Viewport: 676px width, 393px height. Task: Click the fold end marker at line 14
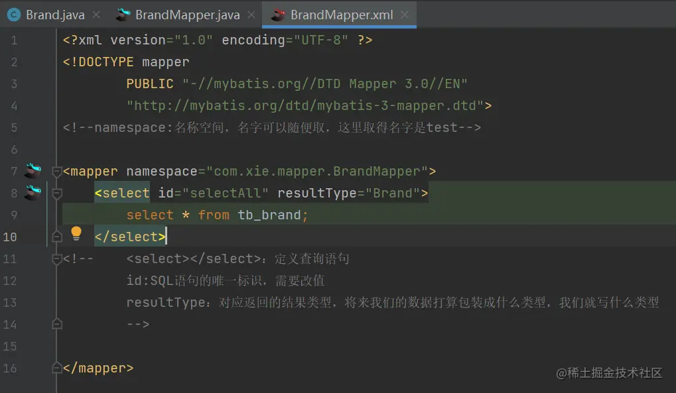click(56, 324)
